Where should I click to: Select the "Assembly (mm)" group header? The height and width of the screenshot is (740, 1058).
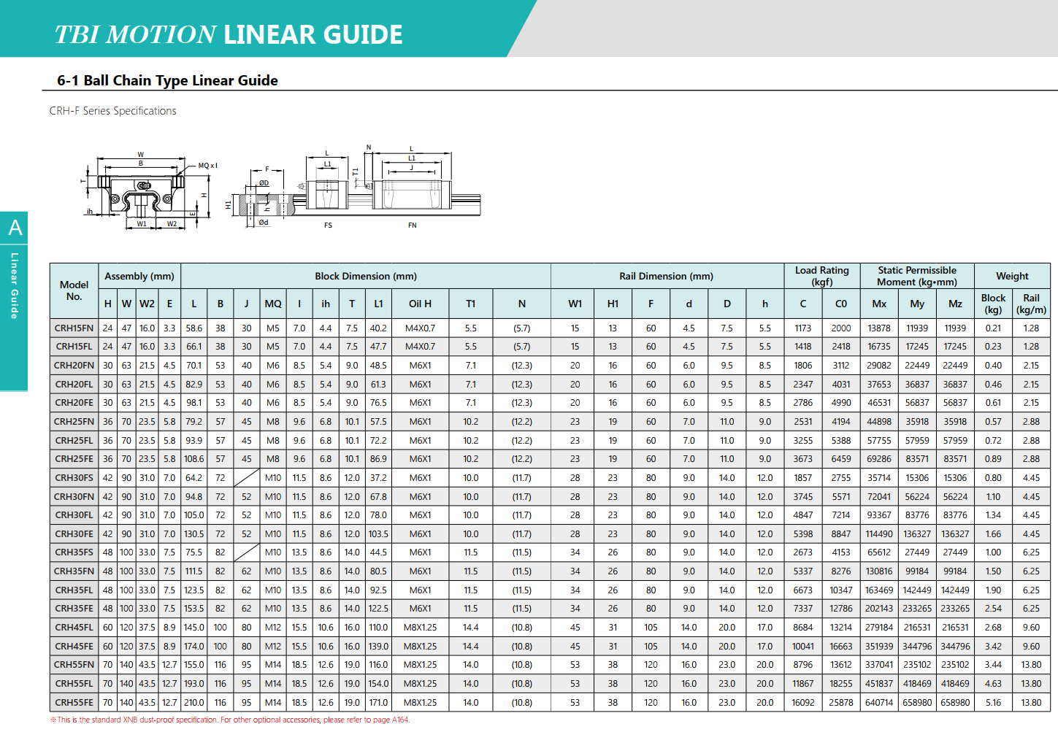point(139,276)
